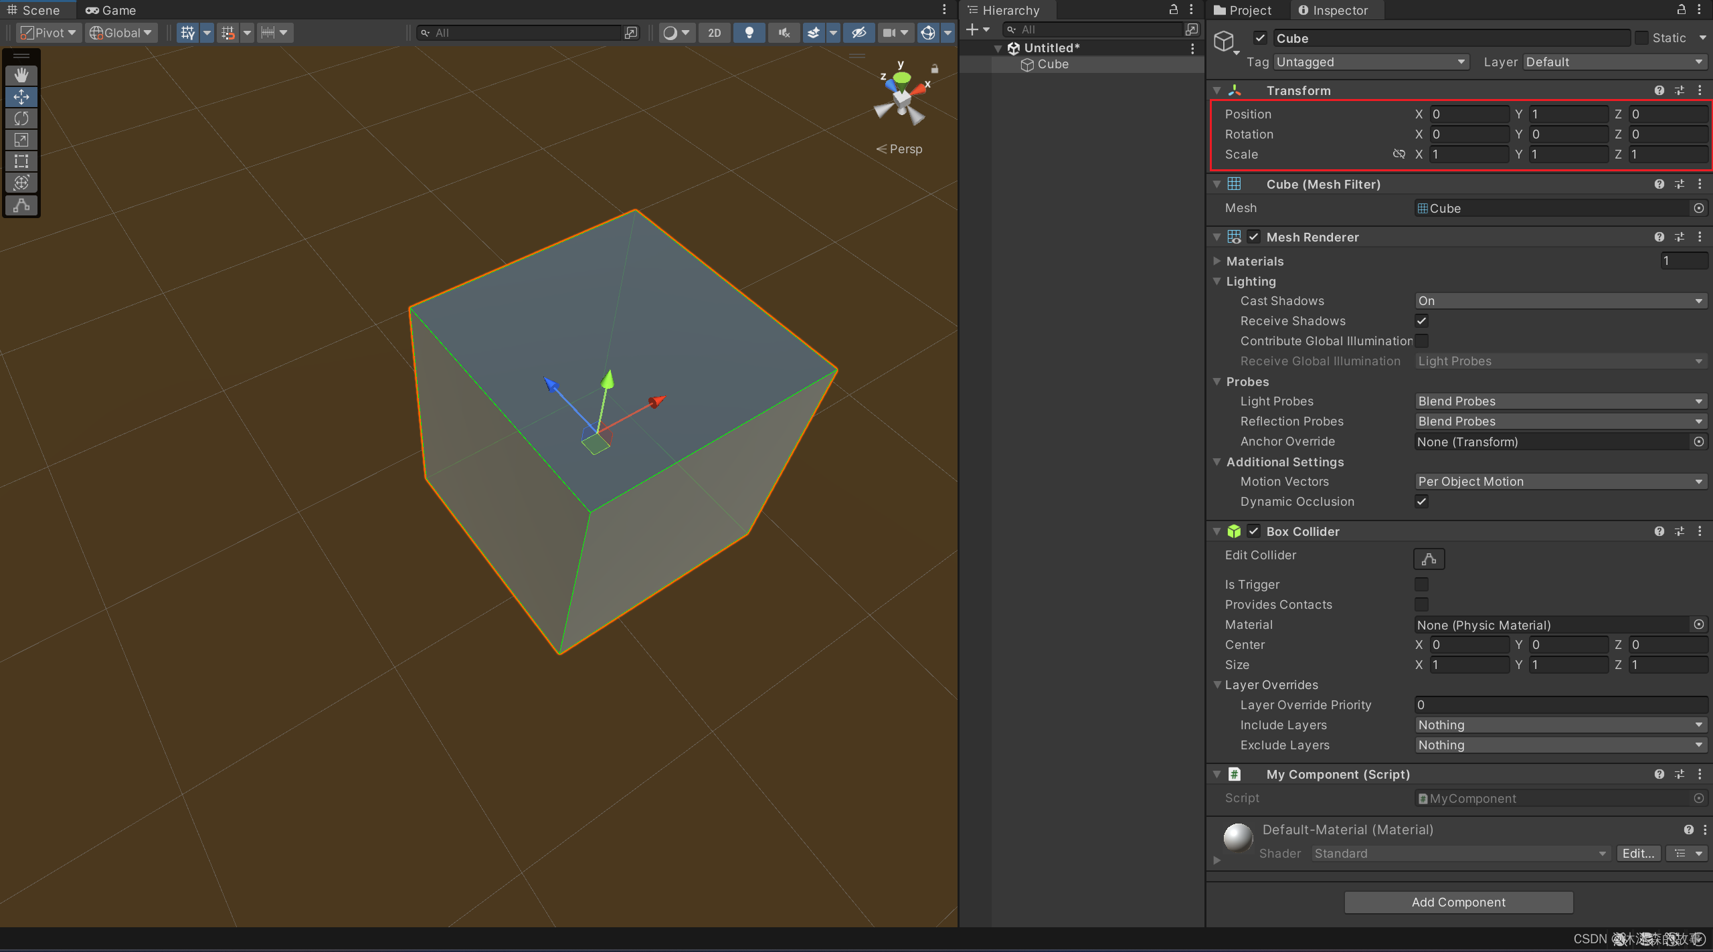This screenshot has height=952, width=1713.
Task: Click the Box Collider component icon
Action: tap(1233, 531)
